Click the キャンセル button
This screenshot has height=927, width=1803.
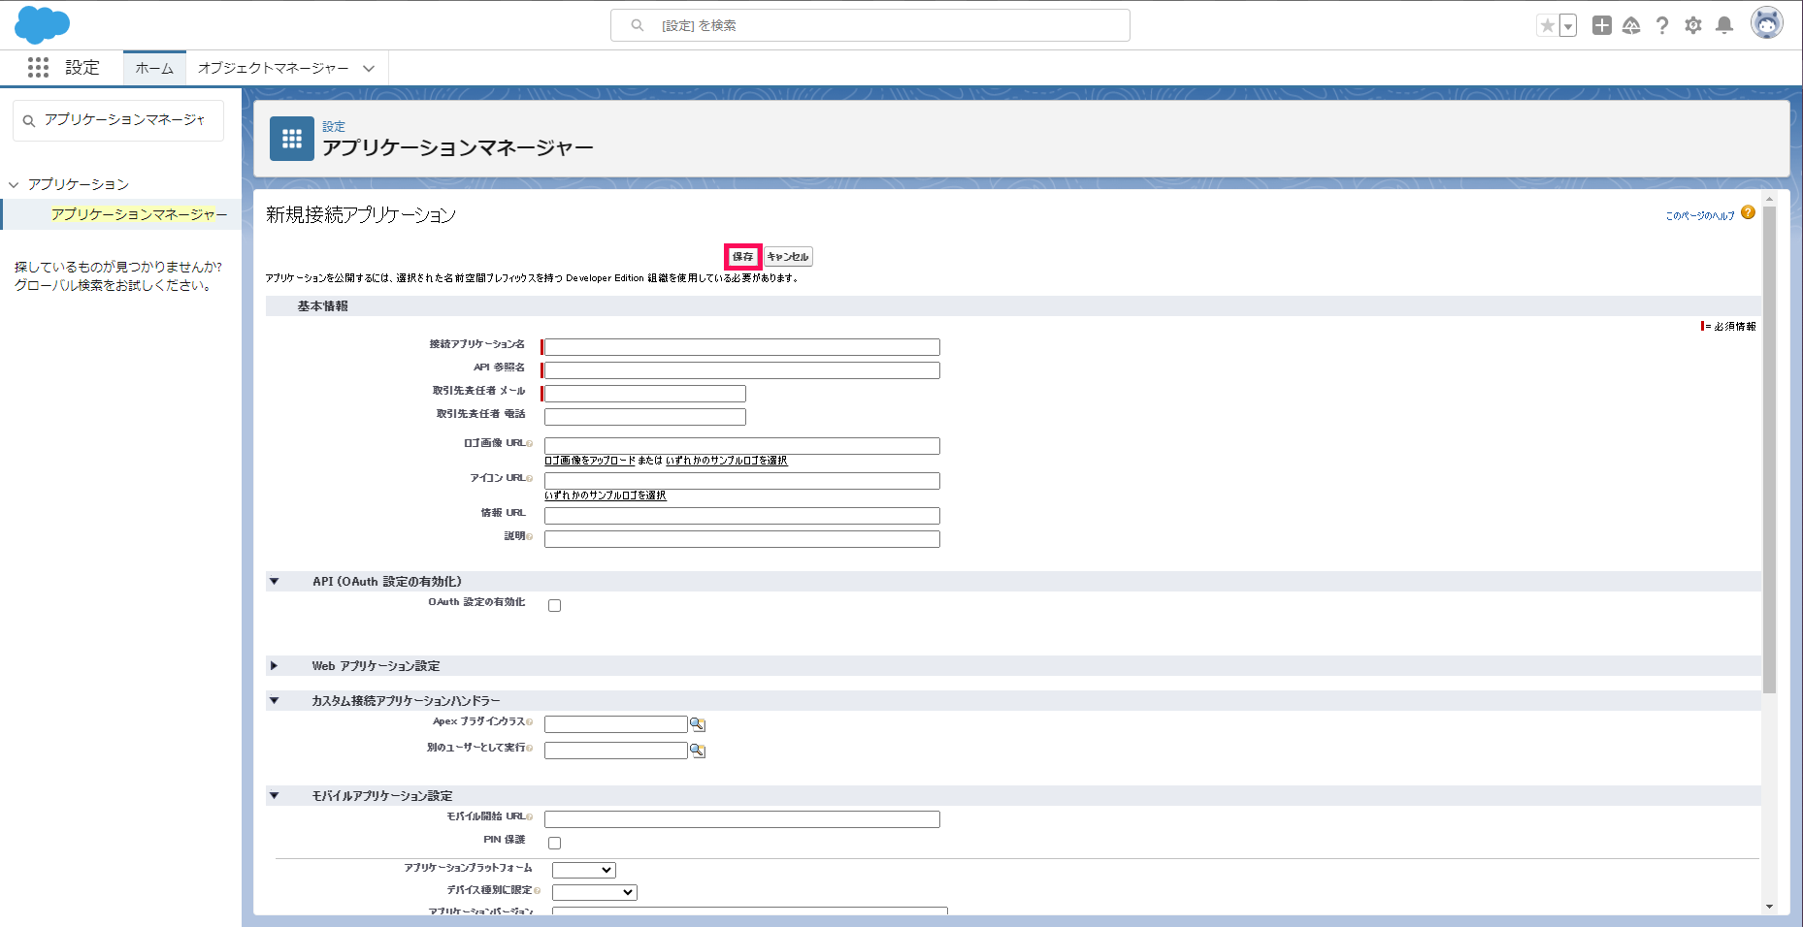click(787, 257)
